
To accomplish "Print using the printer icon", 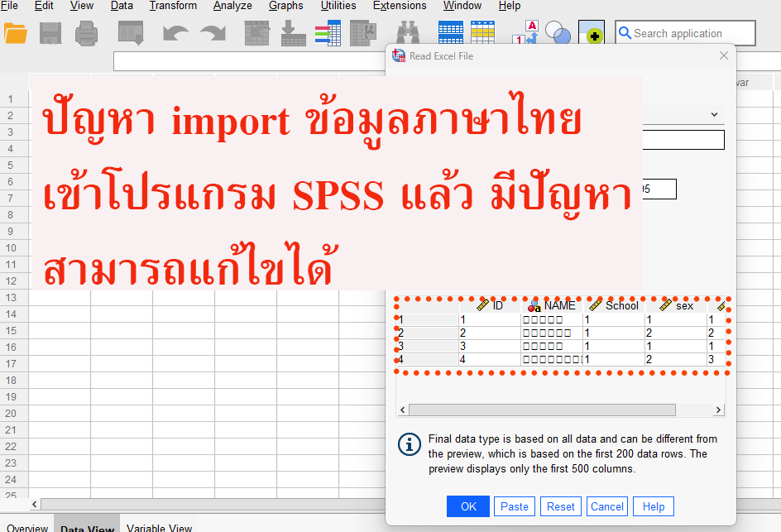I will pos(86,33).
